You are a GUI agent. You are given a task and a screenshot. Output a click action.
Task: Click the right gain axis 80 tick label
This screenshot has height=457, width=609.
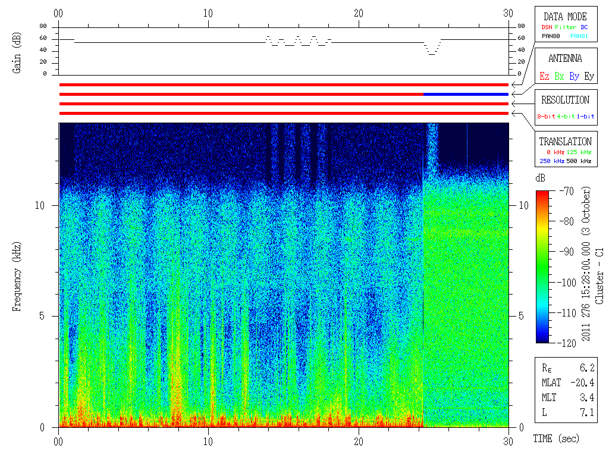pos(521,26)
